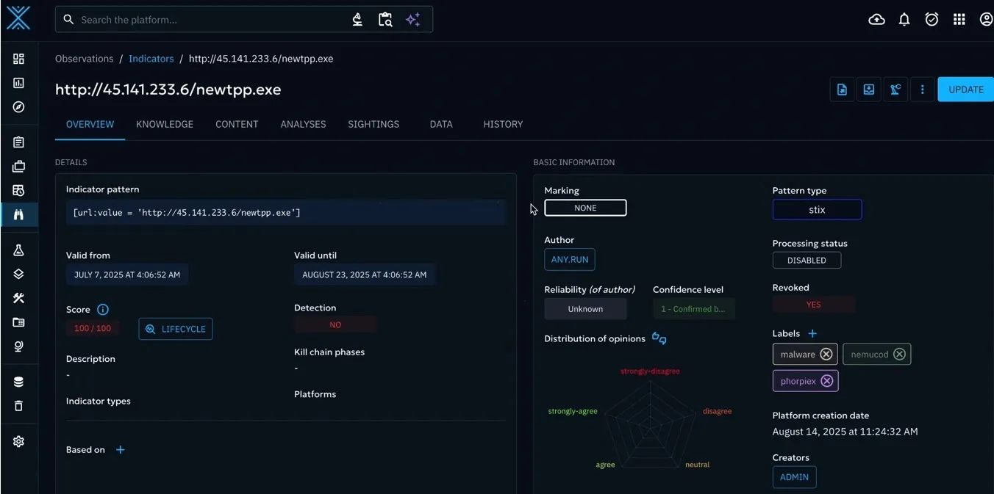Viewport: 994px width, 494px height.
Task: Open the ADMIN creator chip
Action: click(x=794, y=477)
